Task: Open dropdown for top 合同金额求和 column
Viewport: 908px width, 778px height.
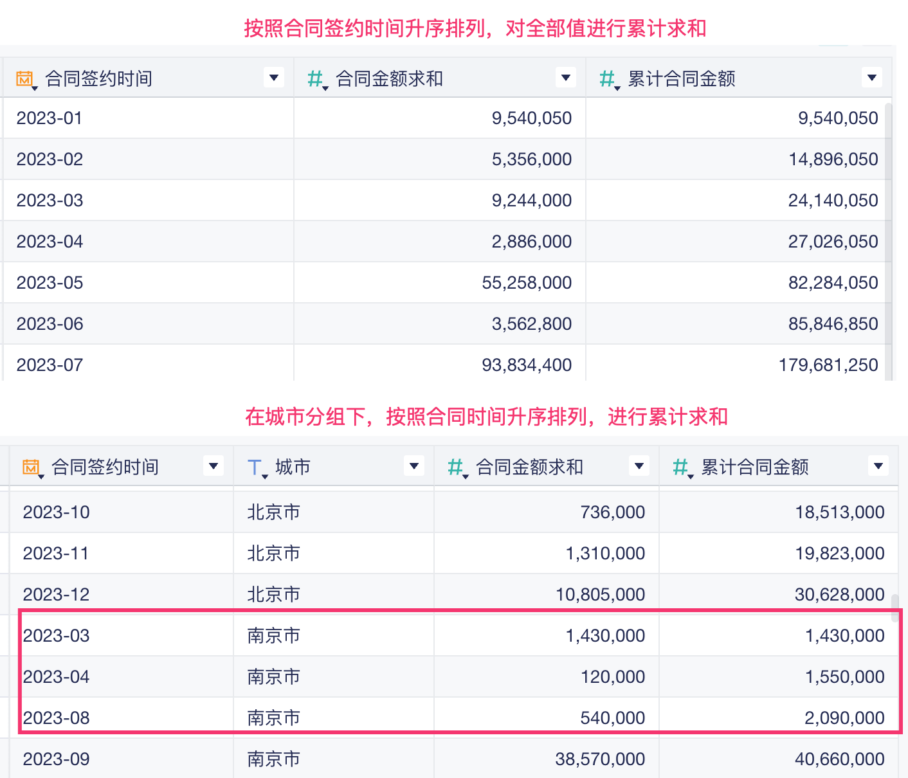Action: (566, 78)
